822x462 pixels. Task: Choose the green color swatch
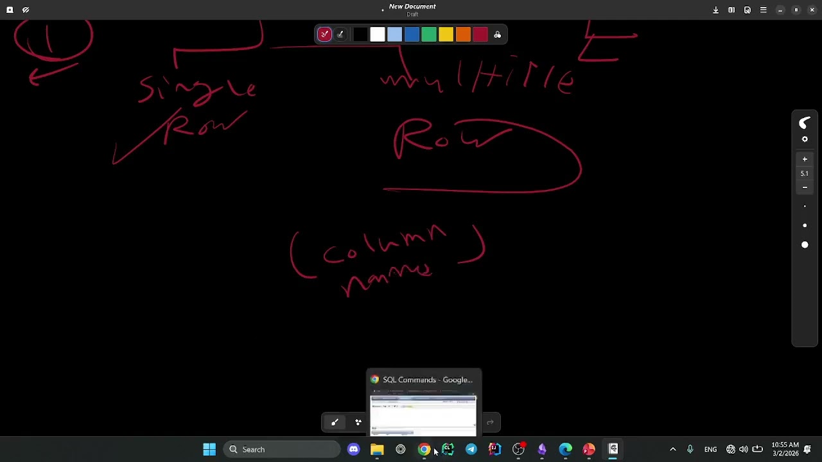[429, 35]
